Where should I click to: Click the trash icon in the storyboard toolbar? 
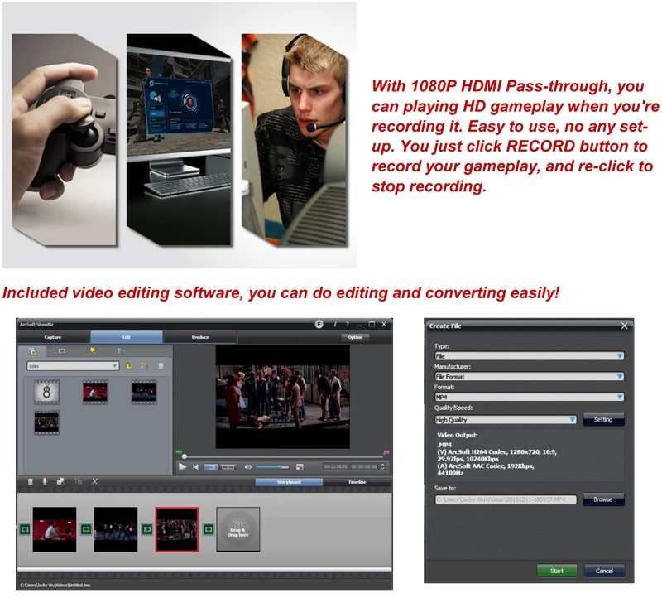coord(31,481)
